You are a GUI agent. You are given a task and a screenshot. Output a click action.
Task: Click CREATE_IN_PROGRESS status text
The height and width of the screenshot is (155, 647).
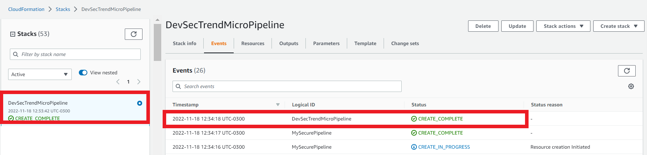point(444,147)
